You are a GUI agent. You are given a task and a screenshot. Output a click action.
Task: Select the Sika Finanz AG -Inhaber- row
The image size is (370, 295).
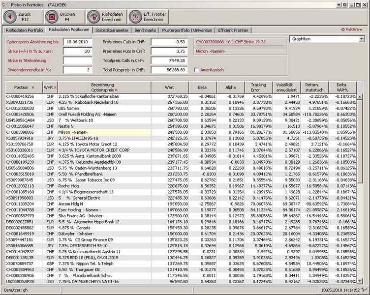point(181,216)
